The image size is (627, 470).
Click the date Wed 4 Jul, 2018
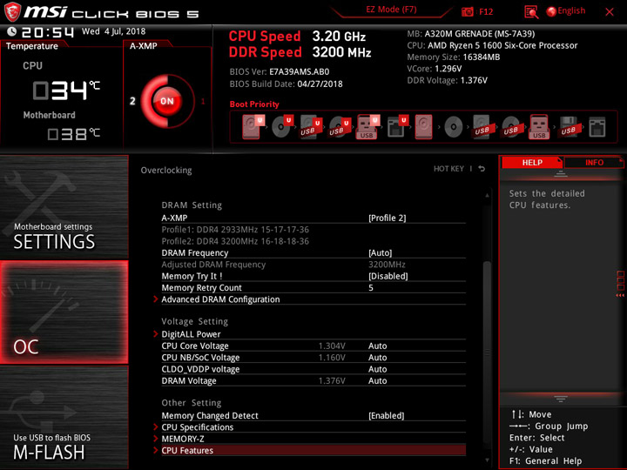[113, 31]
